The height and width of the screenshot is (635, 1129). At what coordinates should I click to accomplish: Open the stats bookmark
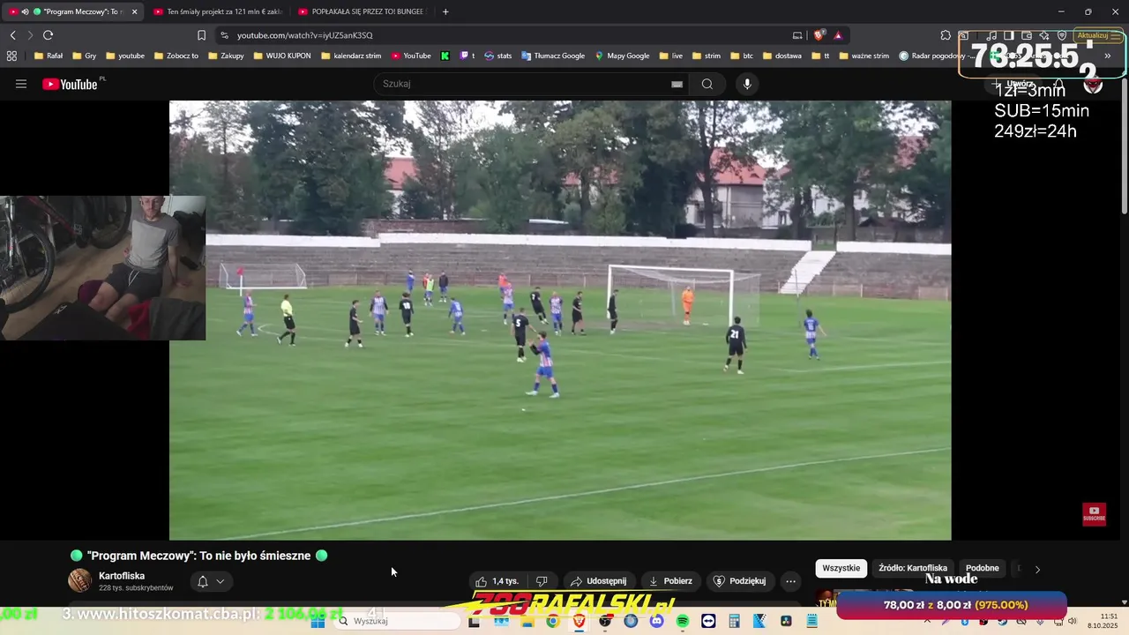coord(497,56)
